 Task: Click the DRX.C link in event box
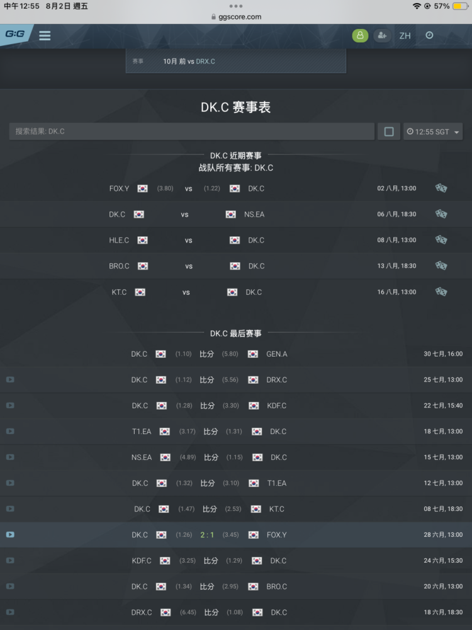pos(205,62)
